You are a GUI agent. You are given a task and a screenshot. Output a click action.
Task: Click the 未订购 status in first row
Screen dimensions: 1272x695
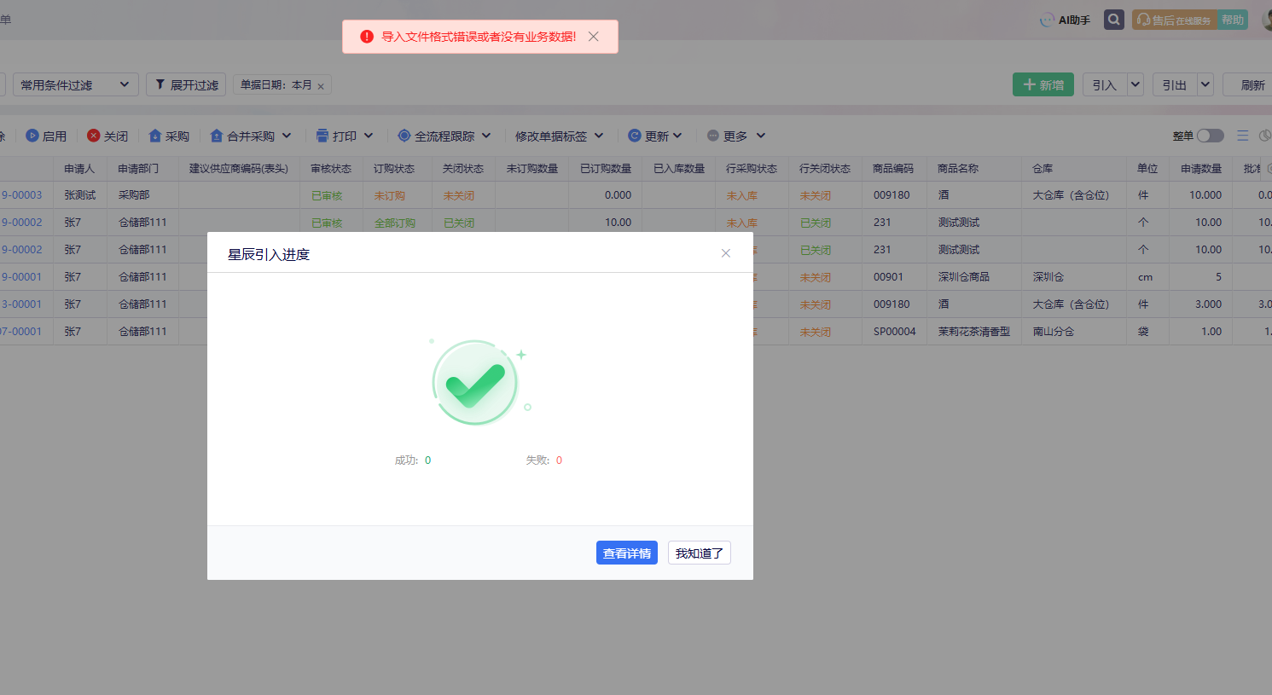click(390, 196)
